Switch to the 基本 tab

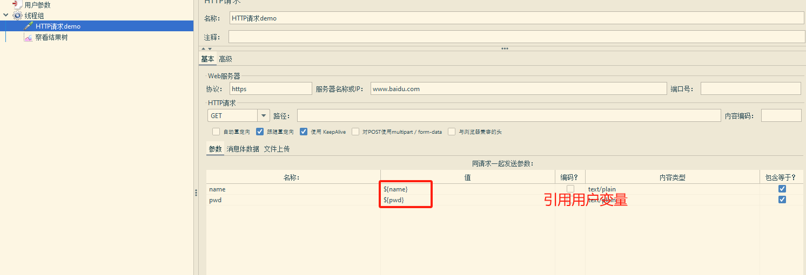coord(207,59)
